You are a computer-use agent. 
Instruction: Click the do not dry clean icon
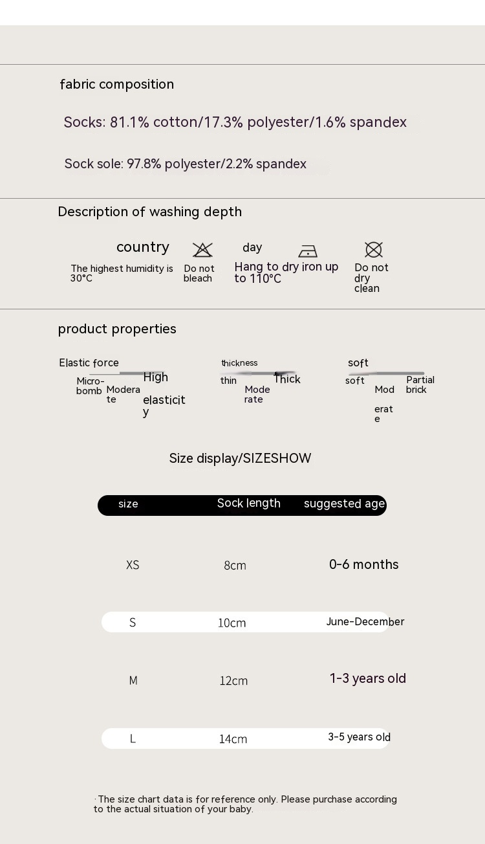coord(374,250)
